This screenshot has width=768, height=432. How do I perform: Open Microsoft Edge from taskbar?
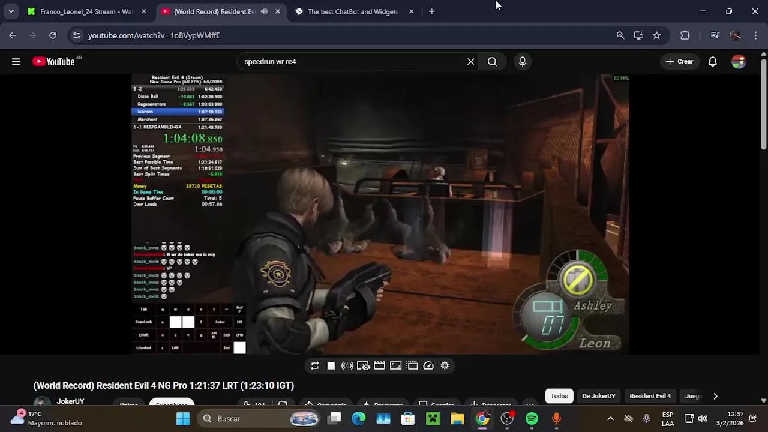point(359,418)
